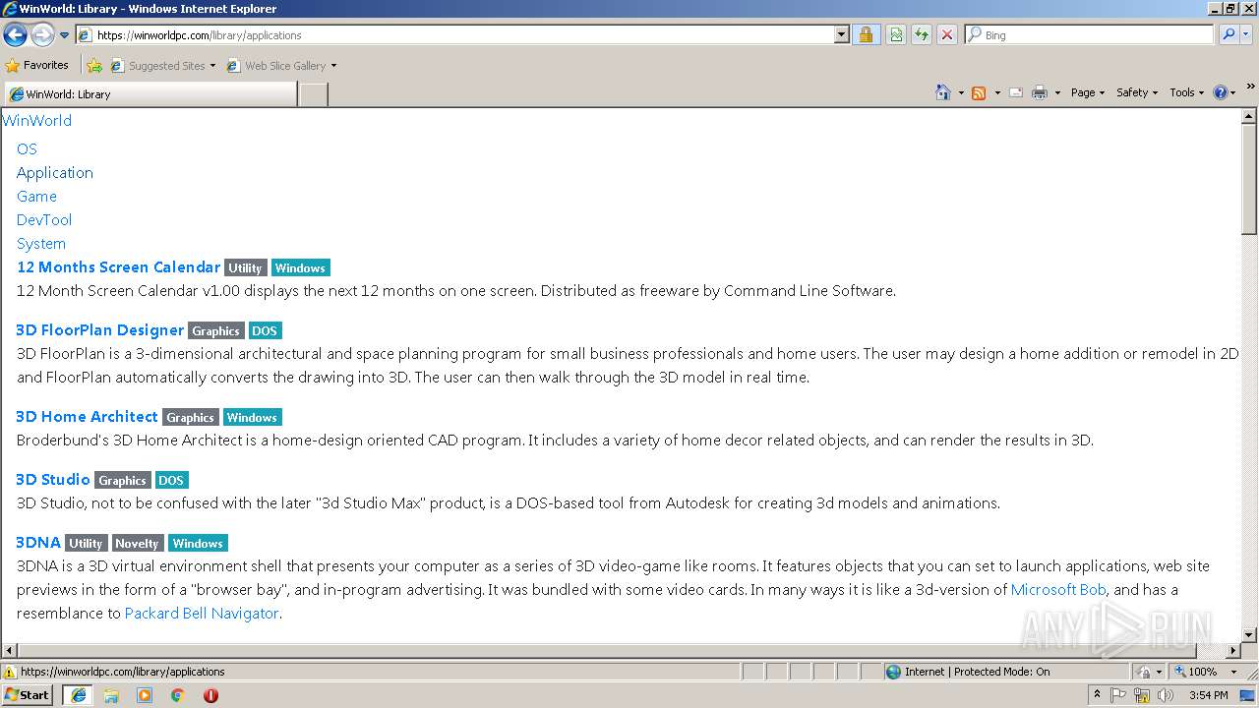Click the Bing search box

pyautogui.click(x=1090, y=35)
